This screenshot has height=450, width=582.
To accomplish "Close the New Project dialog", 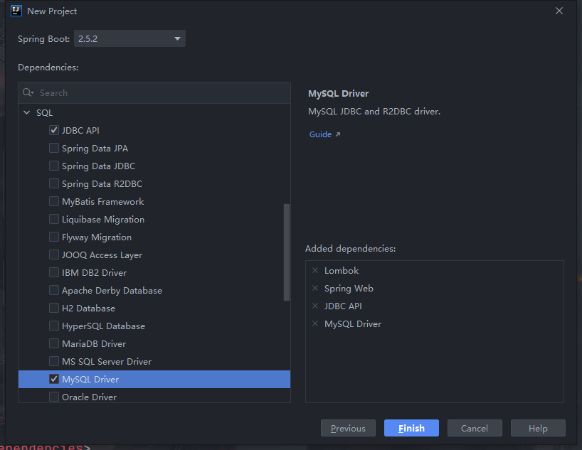I will pos(559,11).
